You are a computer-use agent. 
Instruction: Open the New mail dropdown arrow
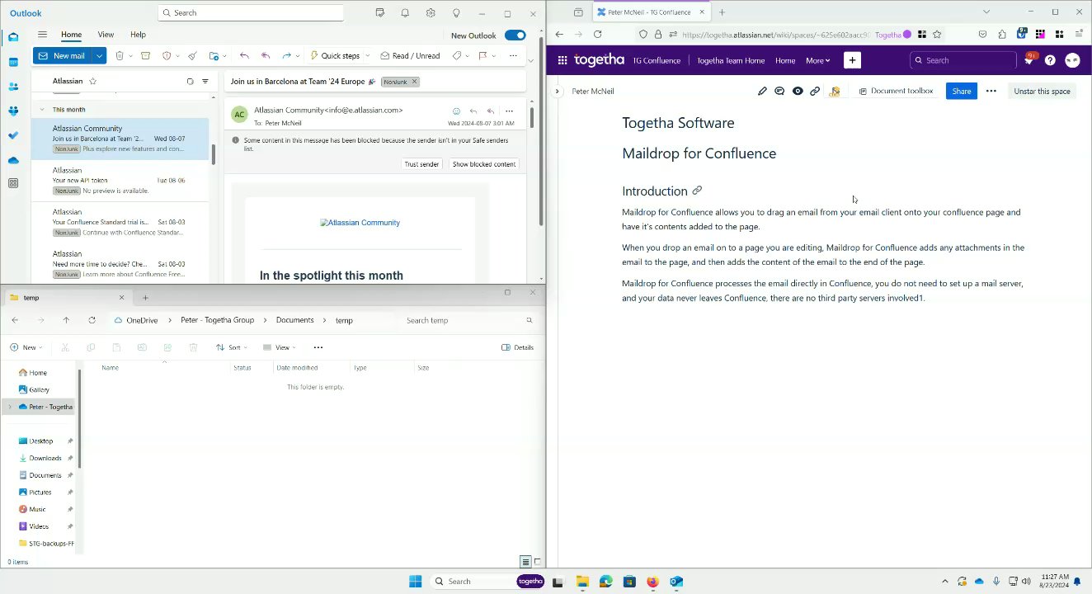[99, 56]
